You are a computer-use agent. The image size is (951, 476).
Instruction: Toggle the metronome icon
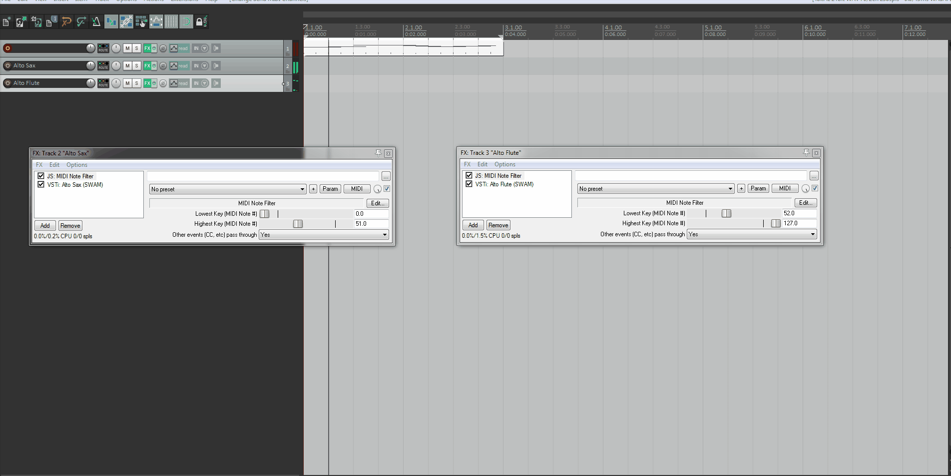[96, 21]
